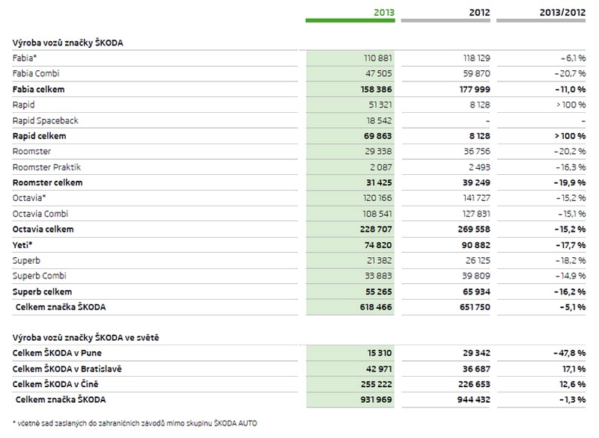The image size is (599, 438).
Task: Click the value 931 969 worldwide total
Action: pos(377,399)
